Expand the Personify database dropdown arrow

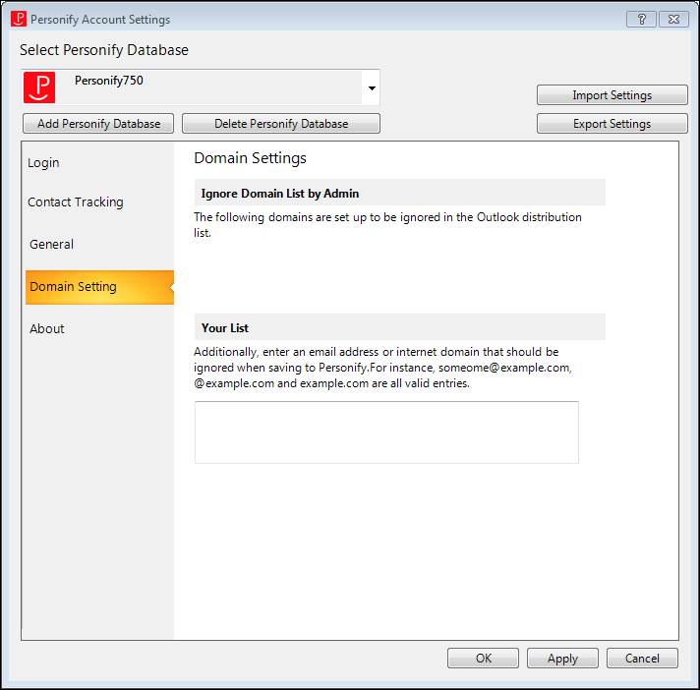pos(372,87)
